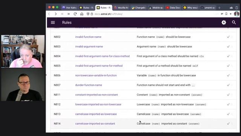This screenshot has height=136, width=241.
Task: Switch to the Changelog tab
Action: tap(139, 8)
